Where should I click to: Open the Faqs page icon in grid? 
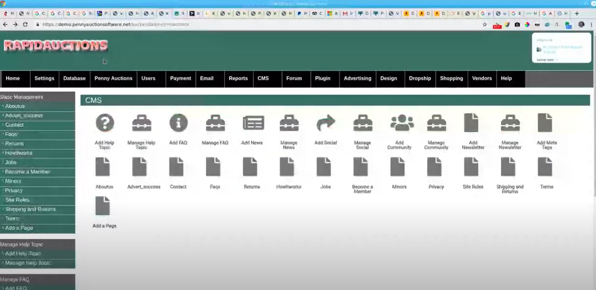213,167
